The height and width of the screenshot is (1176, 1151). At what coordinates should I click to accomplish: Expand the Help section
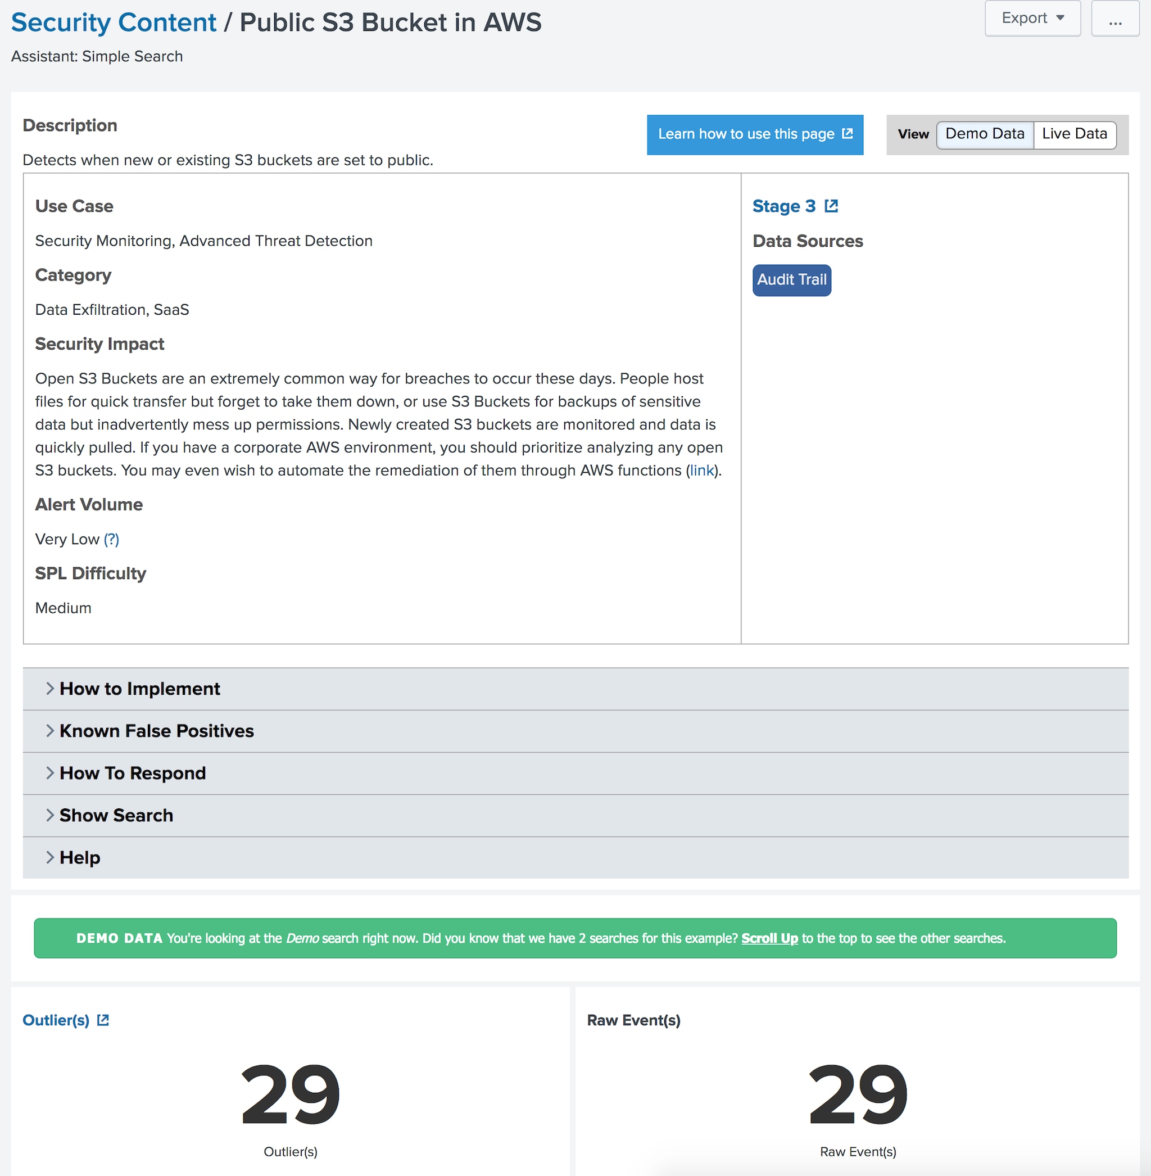(x=80, y=857)
